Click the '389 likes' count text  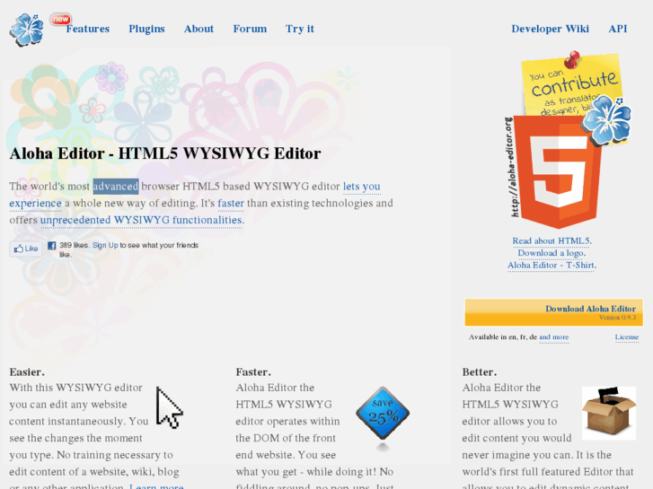(x=74, y=245)
